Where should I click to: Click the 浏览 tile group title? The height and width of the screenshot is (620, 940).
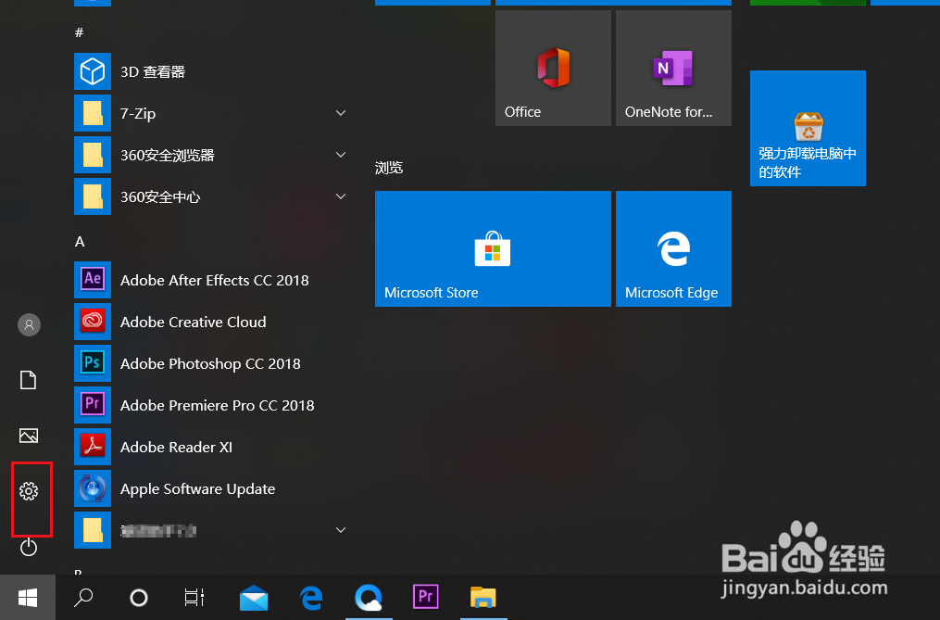tap(389, 168)
